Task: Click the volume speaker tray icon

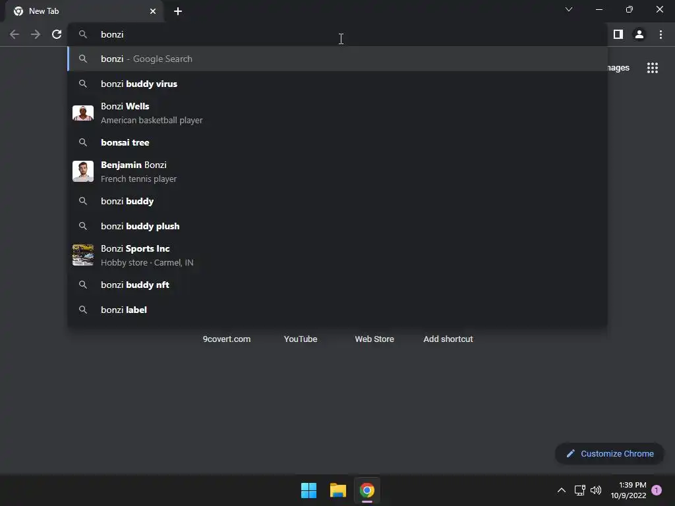Action: (596, 490)
